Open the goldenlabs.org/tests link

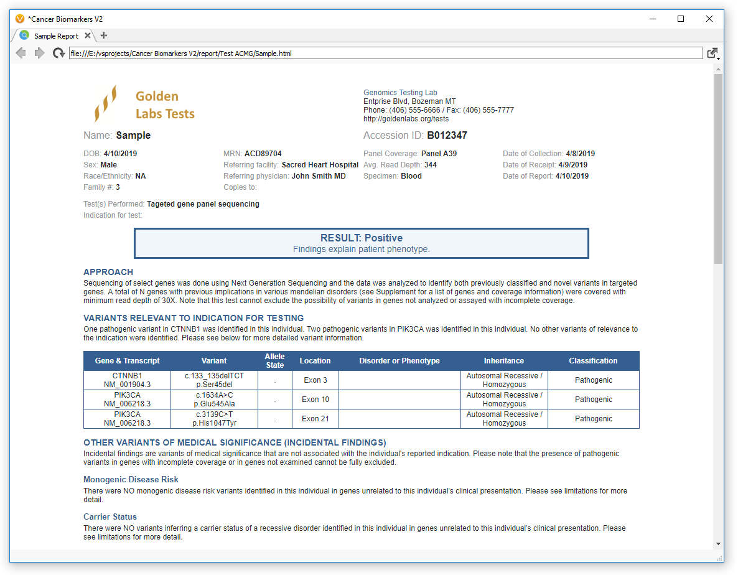[406, 118]
